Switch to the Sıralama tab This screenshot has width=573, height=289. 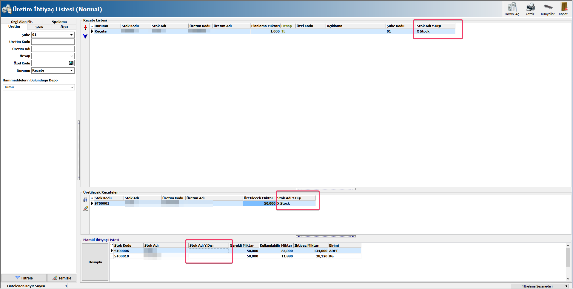[x=59, y=22]
